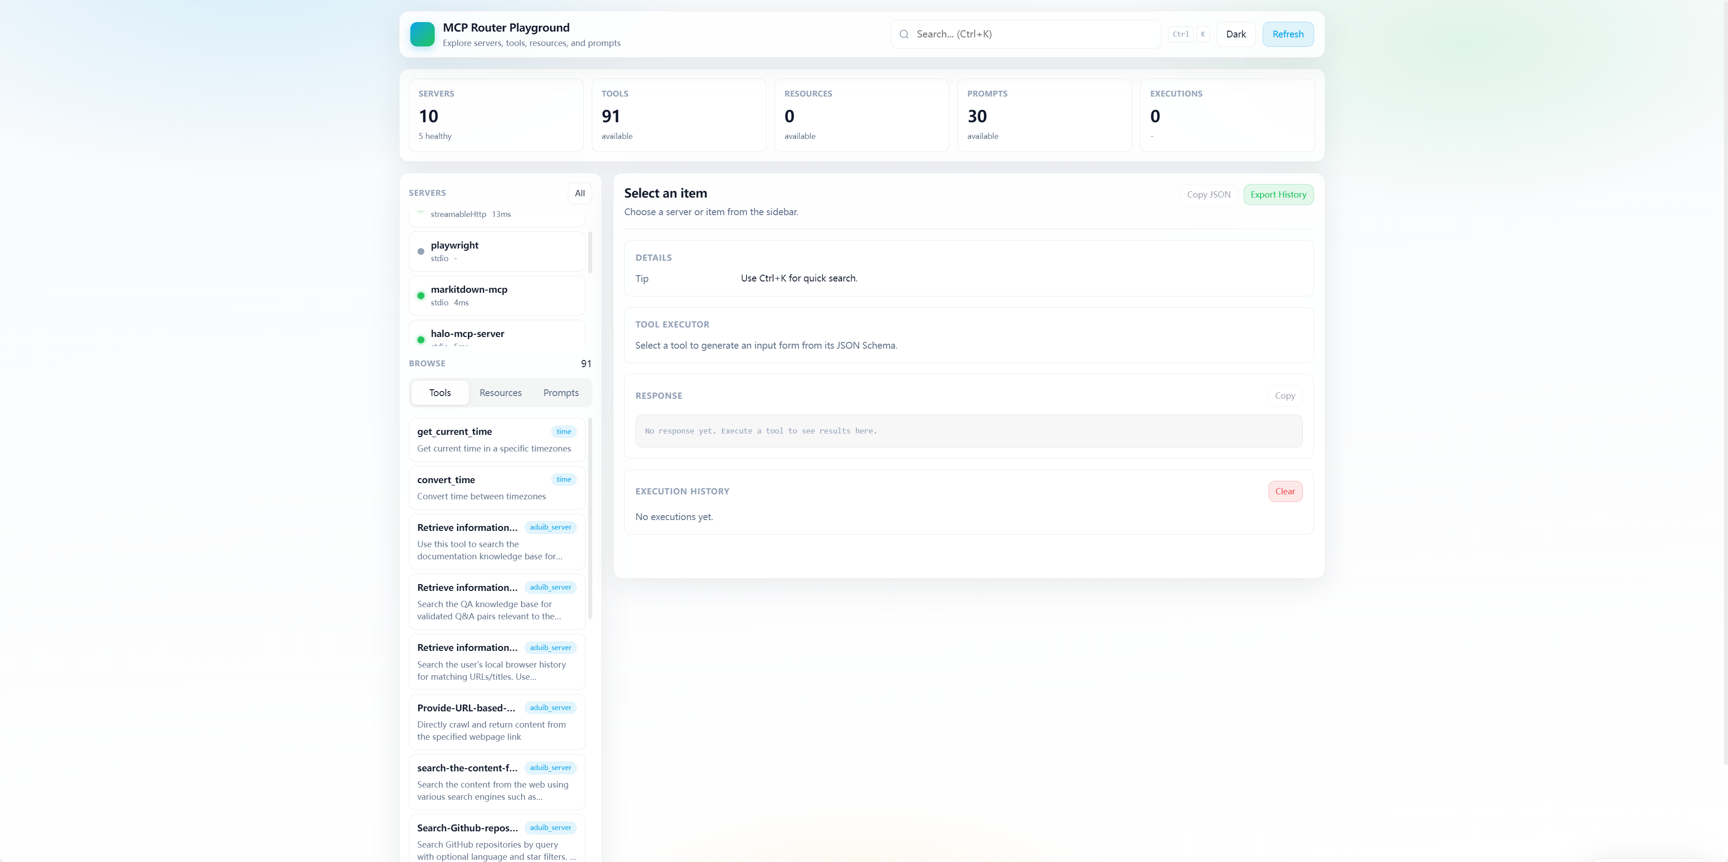Click the playwright server status dot
This screenshot has height=862, width=1728.
[421, 251]
